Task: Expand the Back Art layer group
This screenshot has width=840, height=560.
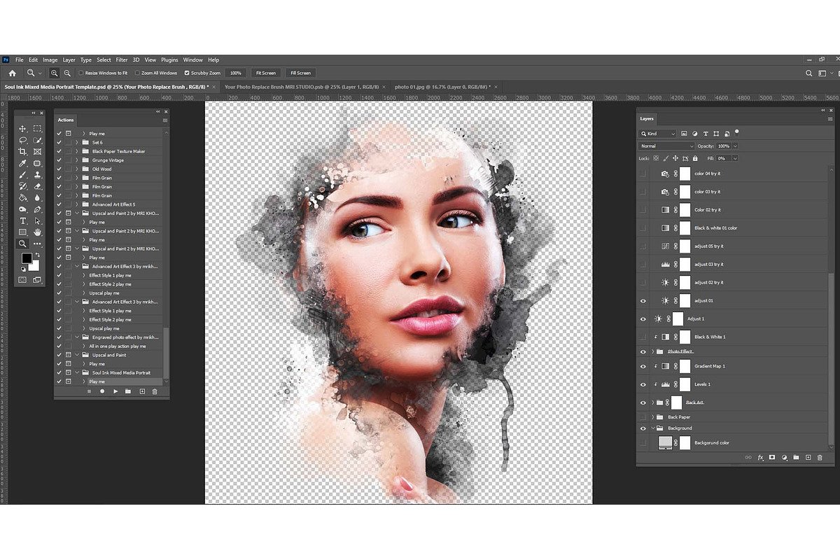Action: pos(652,402)
